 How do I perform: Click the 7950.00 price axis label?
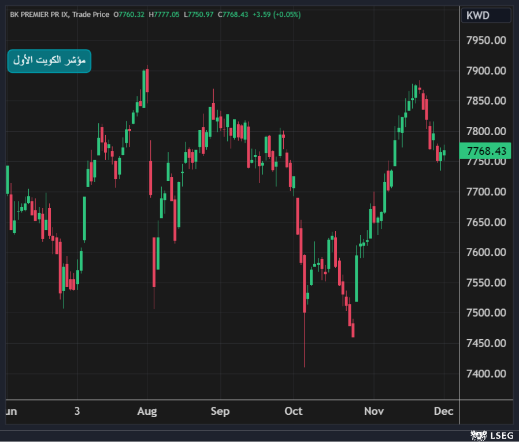(486, 40)
